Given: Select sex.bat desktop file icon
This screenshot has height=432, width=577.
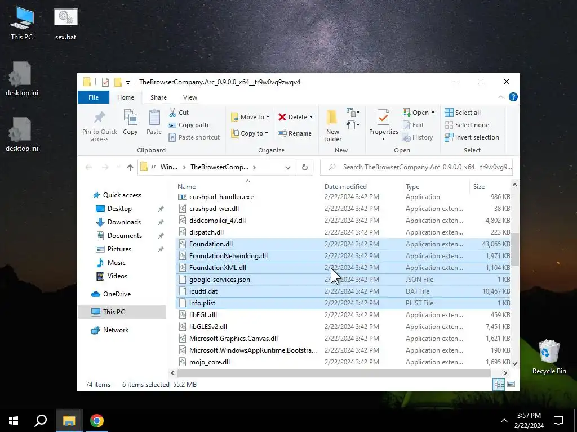Looking at the screenshot, I should pyautogui.click(x=65, y=24).
